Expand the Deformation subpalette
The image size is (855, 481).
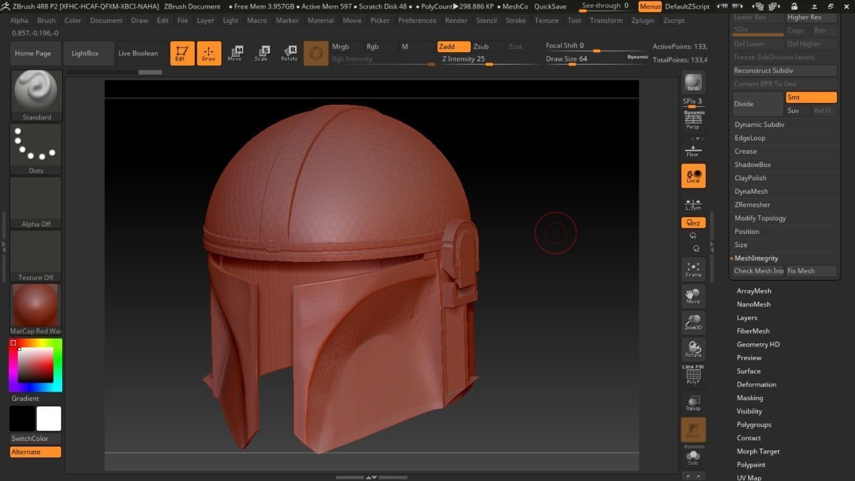(x=756, y=384)
